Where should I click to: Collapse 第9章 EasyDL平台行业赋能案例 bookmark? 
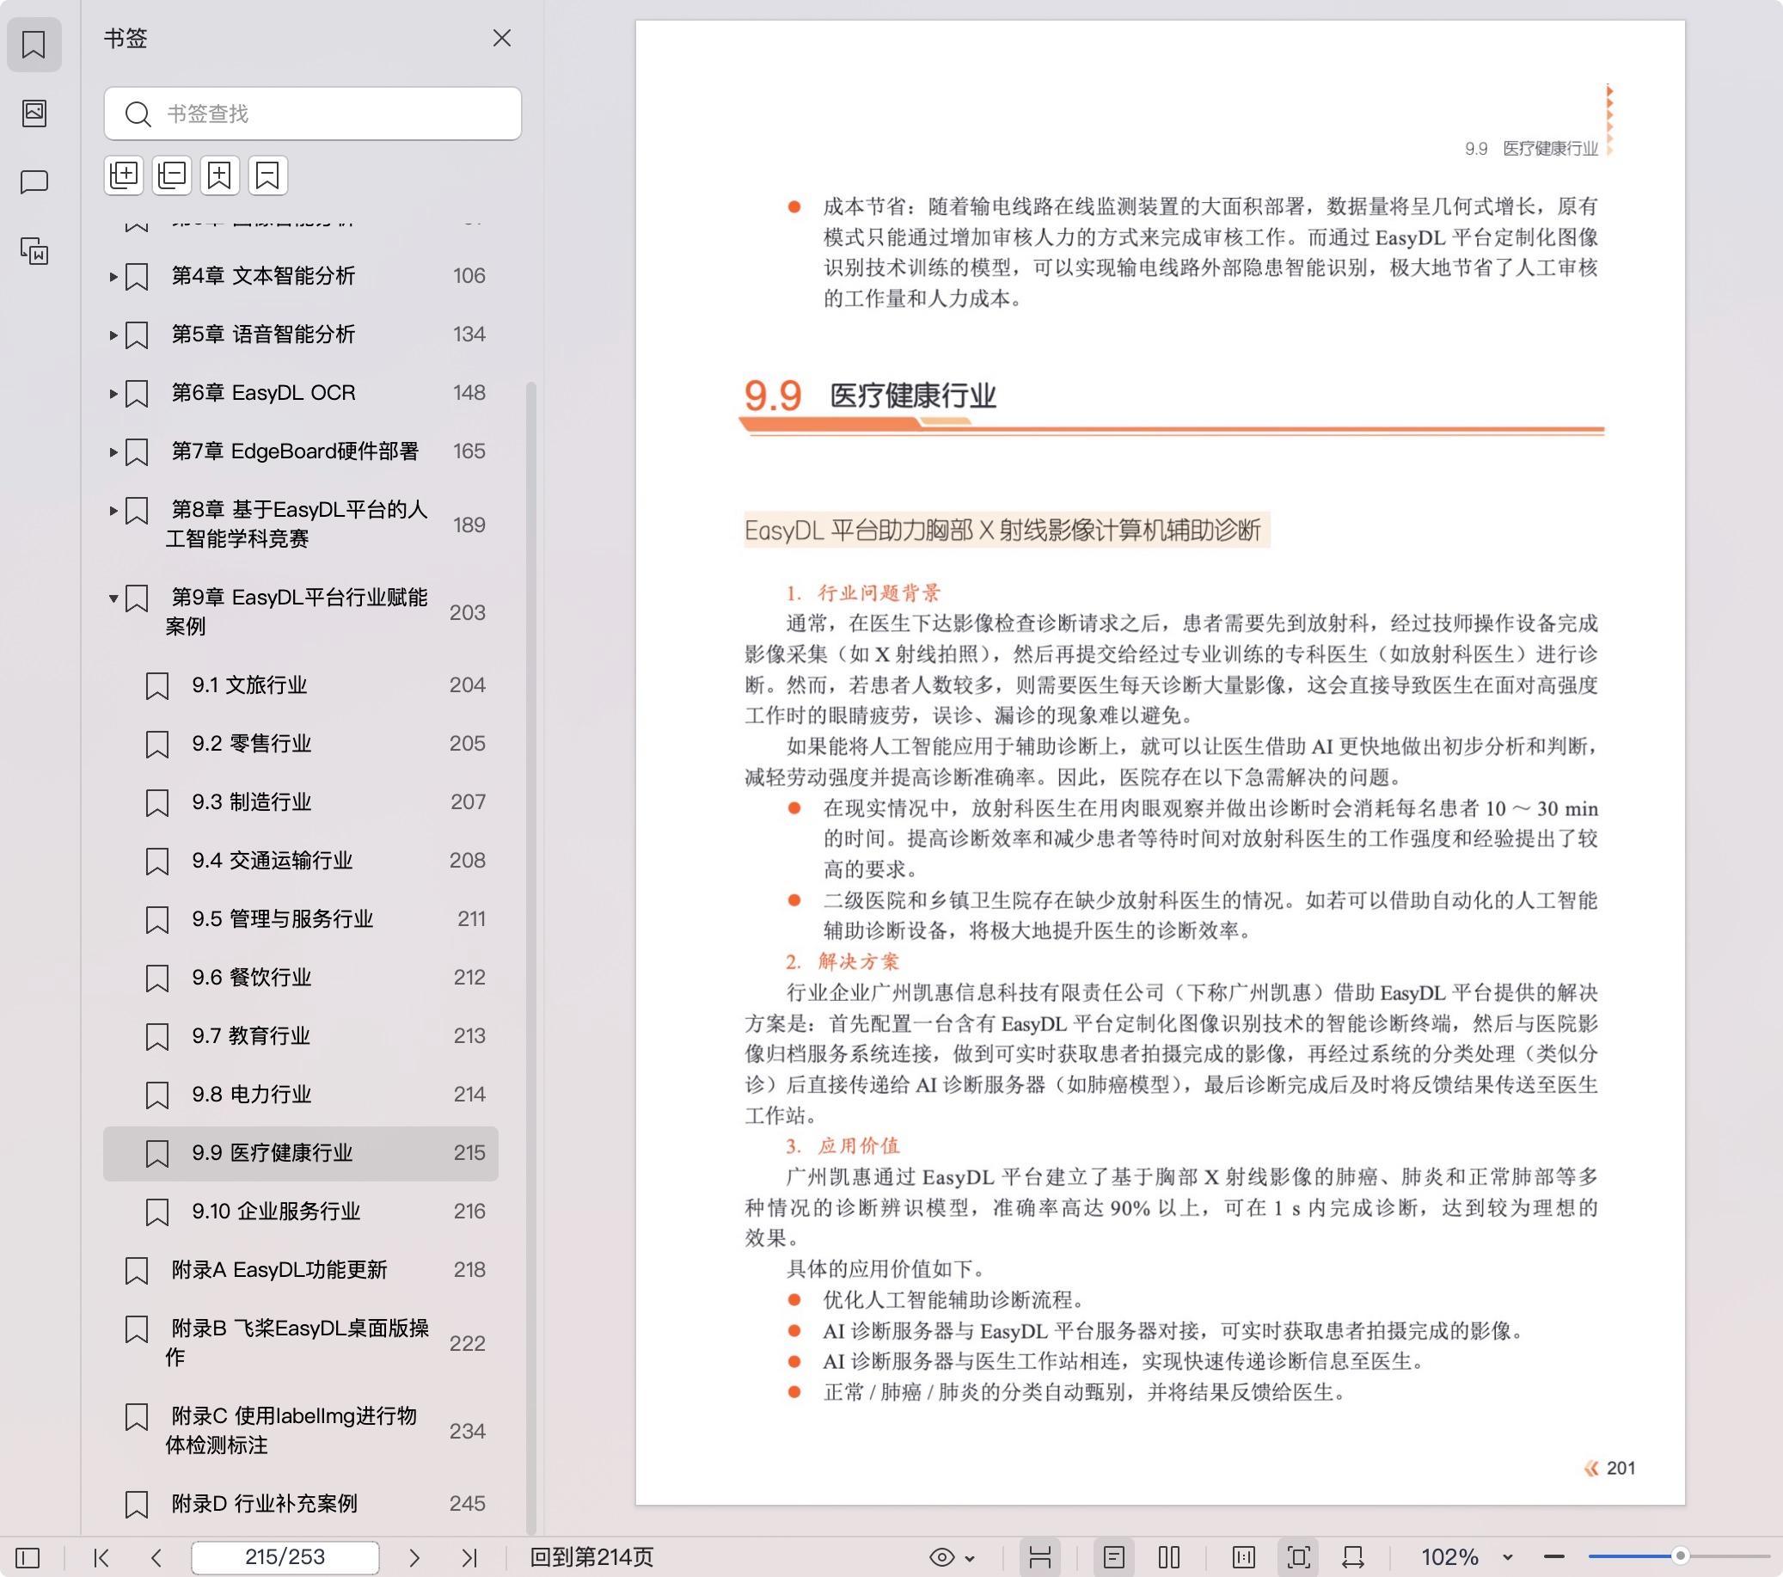tap(113, 598)
